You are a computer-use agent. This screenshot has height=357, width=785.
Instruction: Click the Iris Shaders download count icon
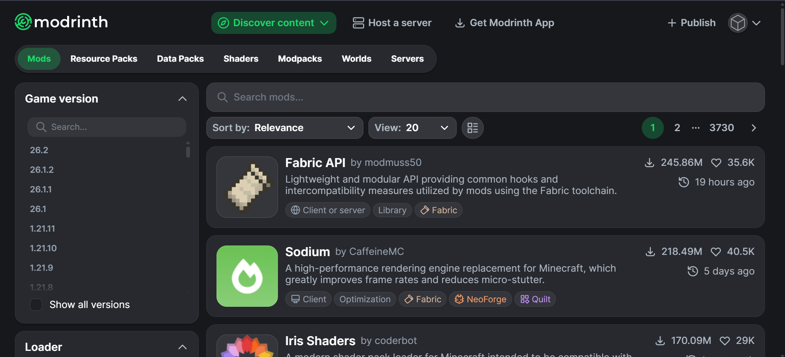point(660,341)
